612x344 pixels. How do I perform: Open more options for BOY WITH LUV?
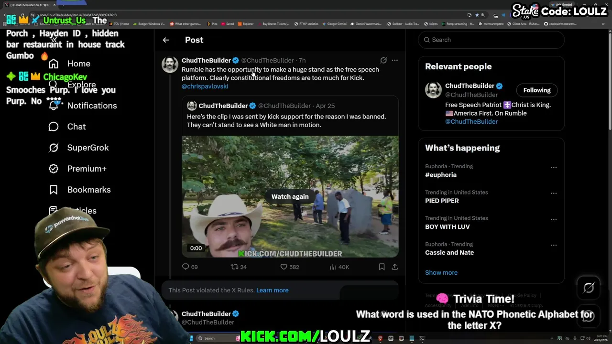553,219
